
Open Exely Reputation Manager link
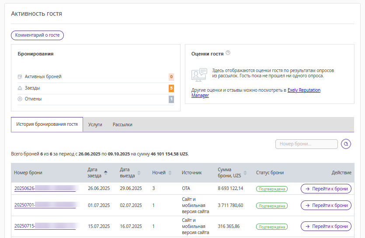(304, 90)
